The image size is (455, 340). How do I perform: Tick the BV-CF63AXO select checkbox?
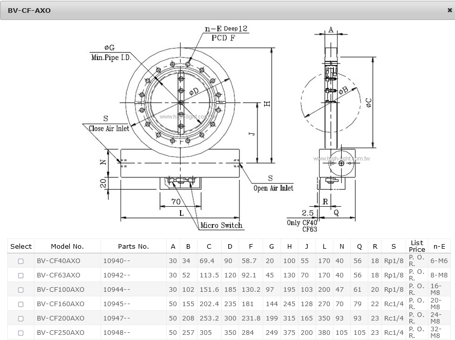(x=21, y=275)
